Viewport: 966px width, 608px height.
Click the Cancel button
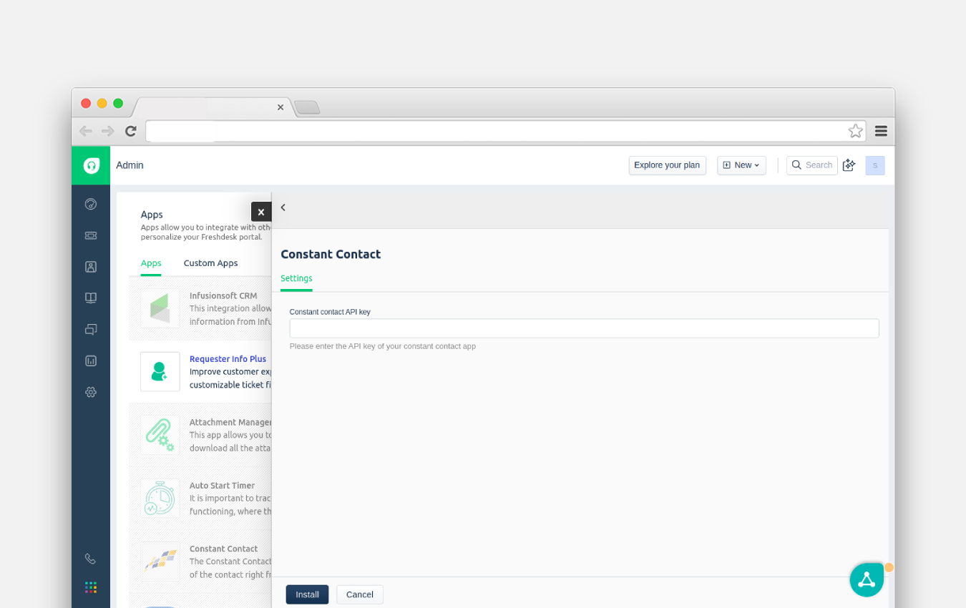(x=360, y=594)
